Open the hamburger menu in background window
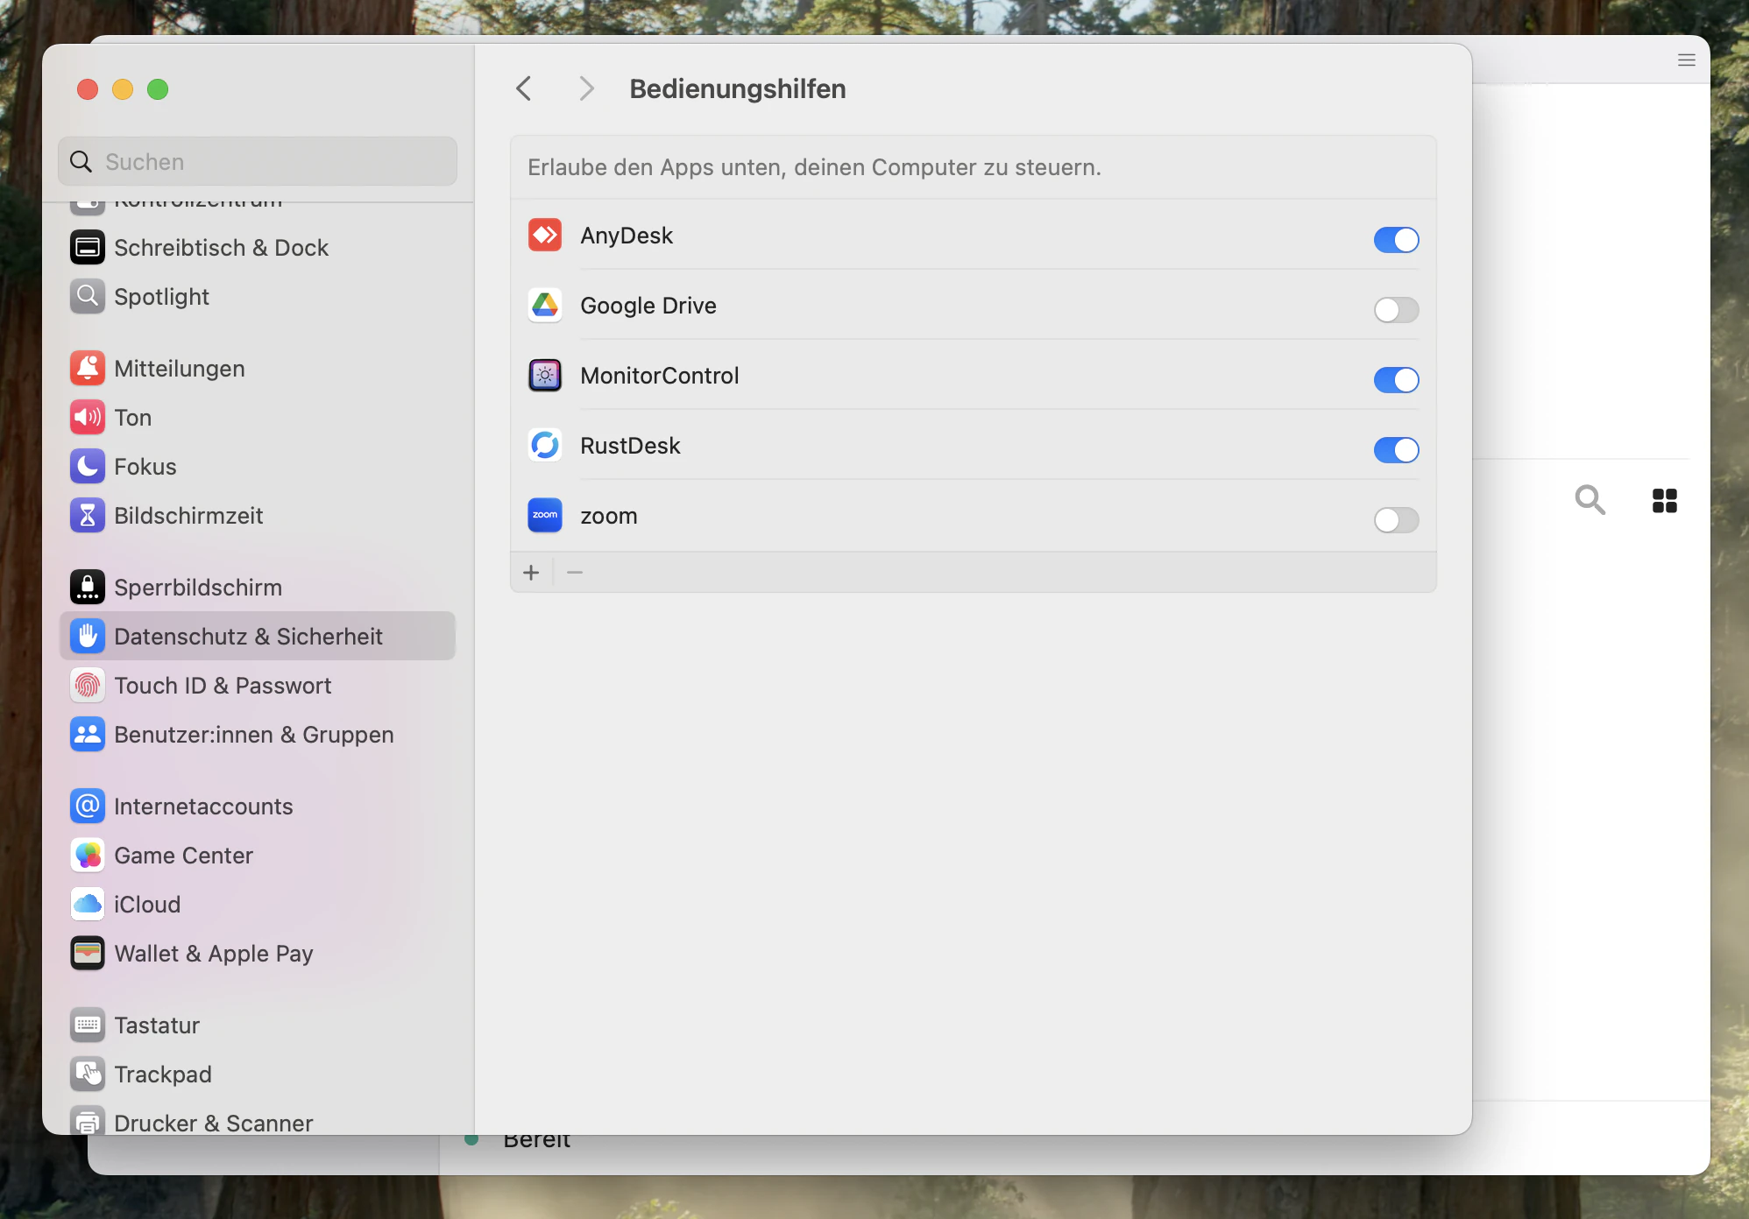This screenshot has width=1749, height=1219. (1687, 60)
